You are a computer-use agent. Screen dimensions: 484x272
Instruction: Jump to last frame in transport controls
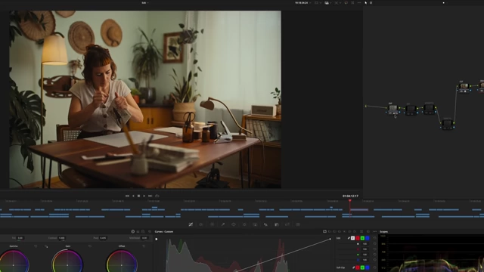click(x=150, y=196)
